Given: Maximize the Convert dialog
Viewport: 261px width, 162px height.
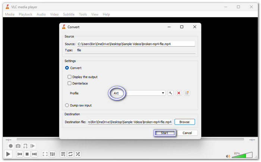Looking at the screenshot, I should tap(182, 27).
